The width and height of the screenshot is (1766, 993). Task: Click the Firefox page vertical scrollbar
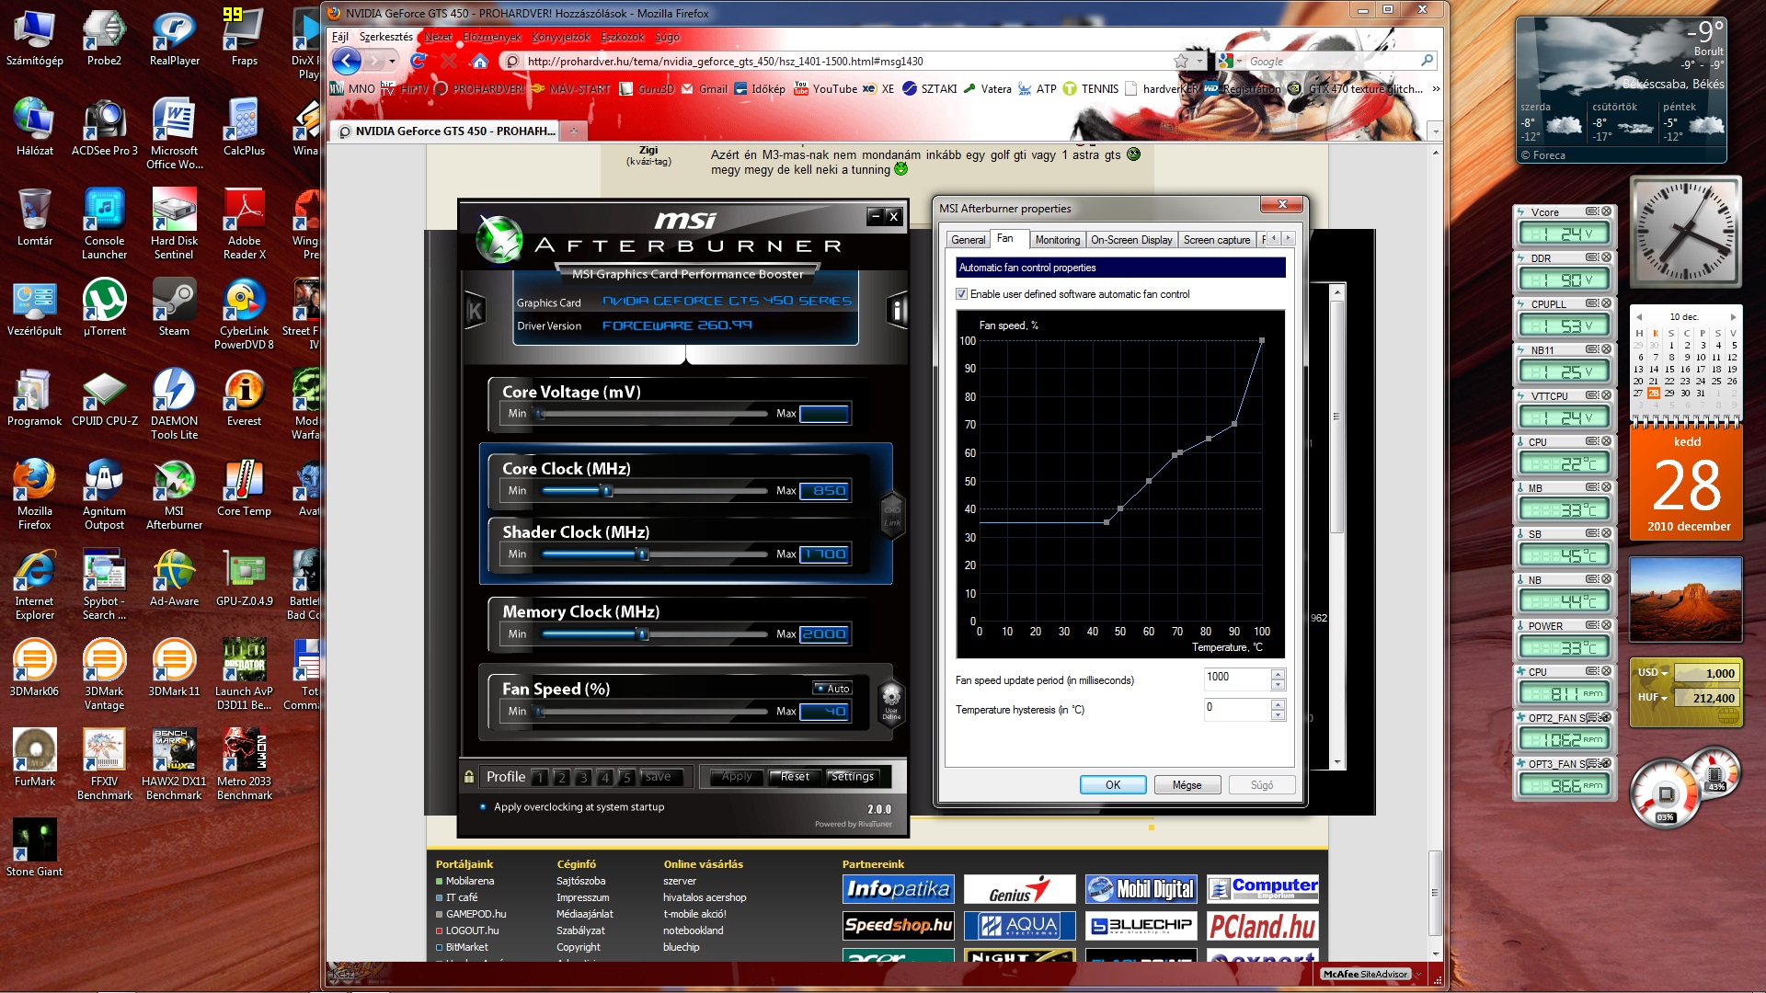click(1435, 892)
